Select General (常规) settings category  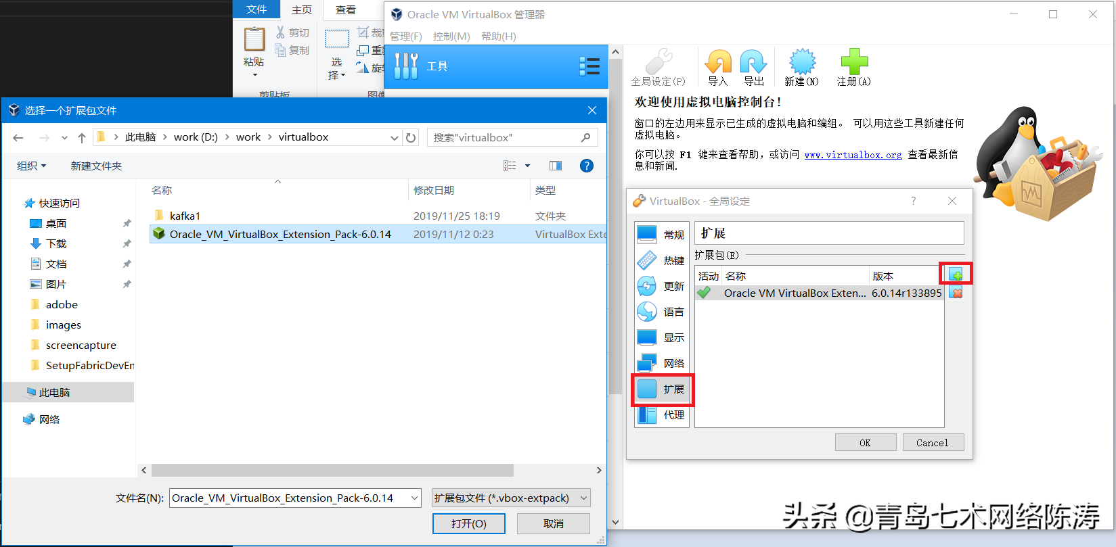661,235
